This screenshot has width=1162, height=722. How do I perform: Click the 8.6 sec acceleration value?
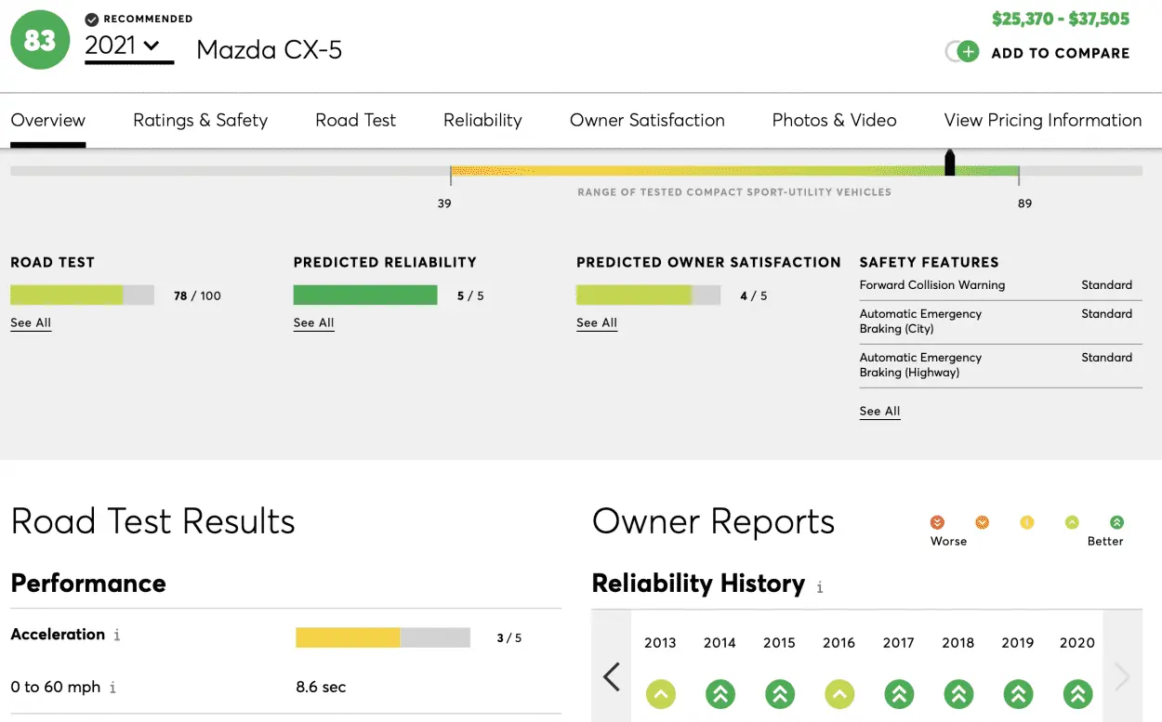(x=321, y=688)
